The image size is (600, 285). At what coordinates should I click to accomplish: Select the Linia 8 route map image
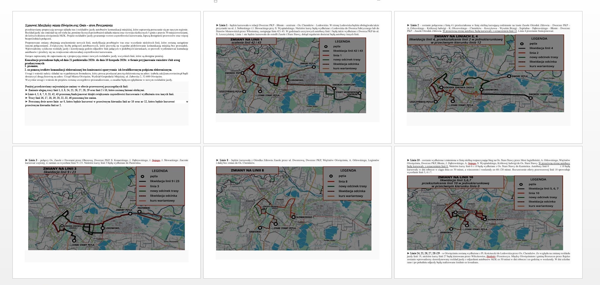click(294, 209)
